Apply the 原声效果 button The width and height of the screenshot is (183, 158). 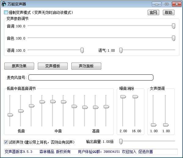(19, 66)
